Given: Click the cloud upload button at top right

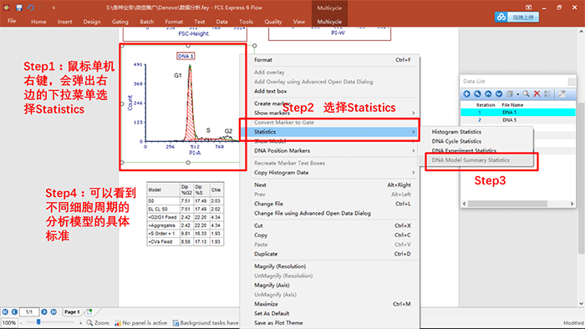Looking at the screenshot, I should [x=516, y=17].
